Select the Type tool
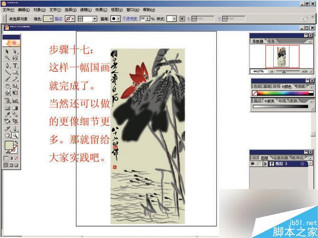The image size is (318, 238). coord(15,66)
